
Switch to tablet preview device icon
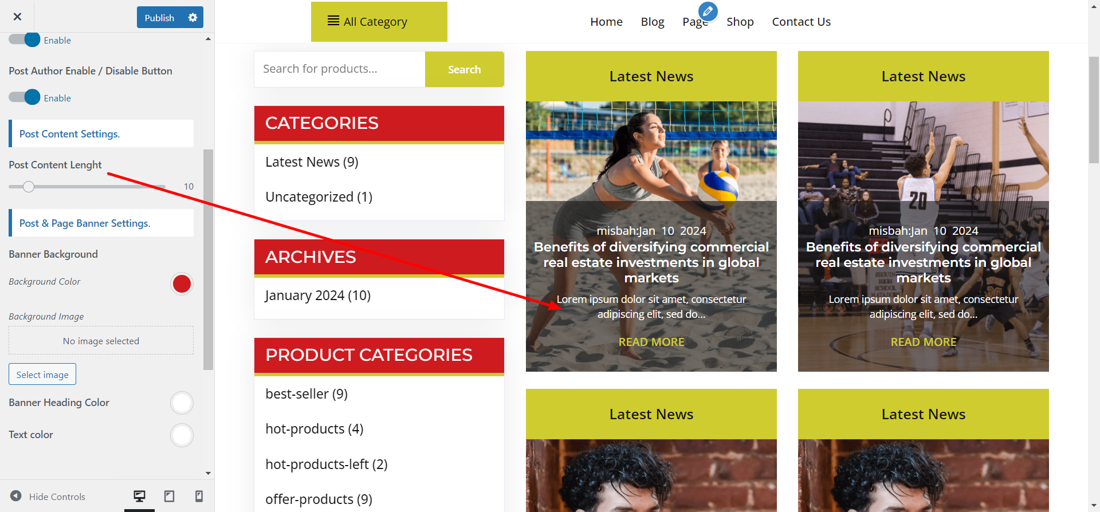(x=169, y=496)
